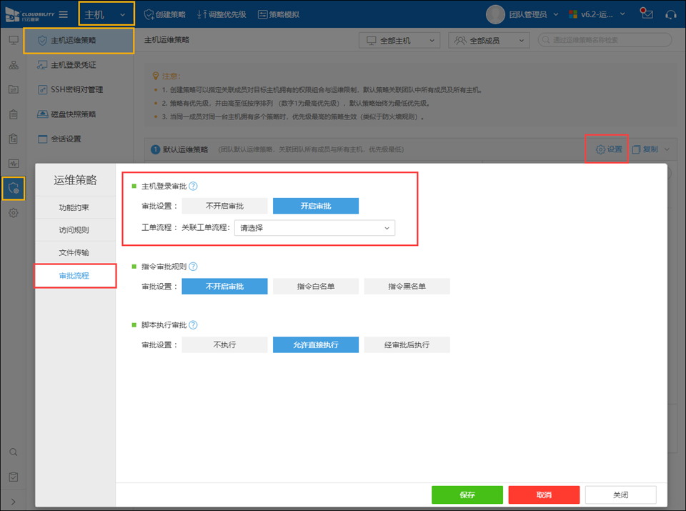Click help icon beside 指令审批规则
Screen dimensions: 686x511
pos(193,267)
